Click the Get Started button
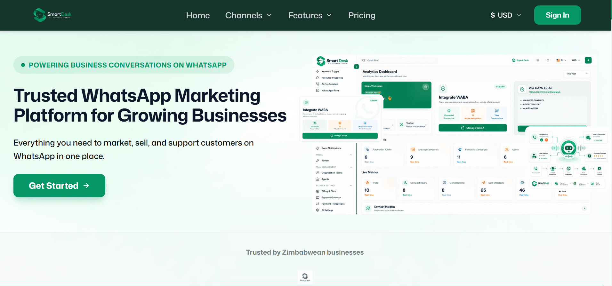 [59, 186]
